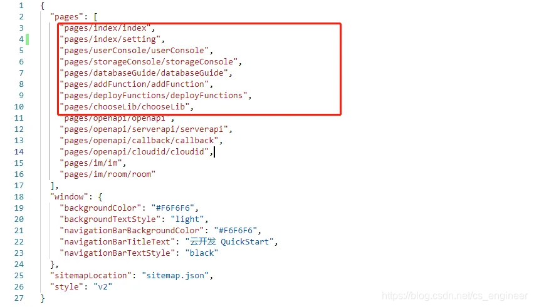Click line number 4 in the gutter
The height and width of the screenshot is (307, 534).
[21, 39]
